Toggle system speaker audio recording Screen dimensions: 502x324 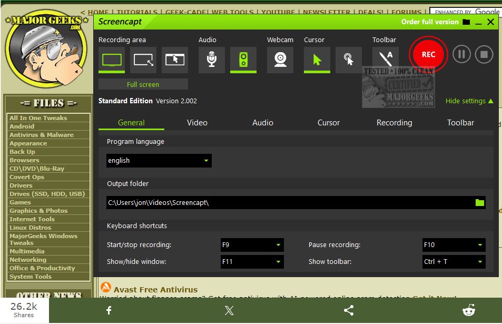(243, 60)
